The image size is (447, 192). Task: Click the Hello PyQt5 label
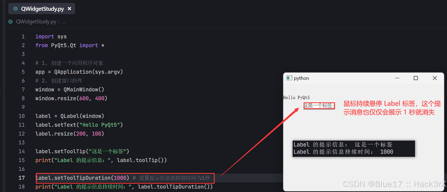pos(296,97)
